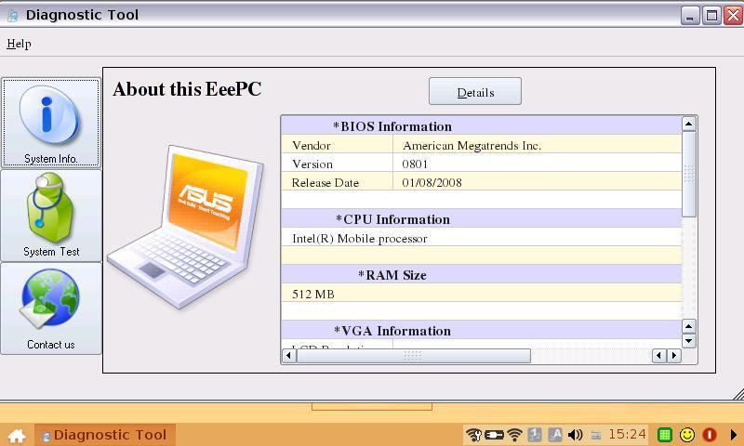Click the lower scroll-up arrow above the down arrow
The width and height of the screenshot is (744, 446).
(688, 326)
